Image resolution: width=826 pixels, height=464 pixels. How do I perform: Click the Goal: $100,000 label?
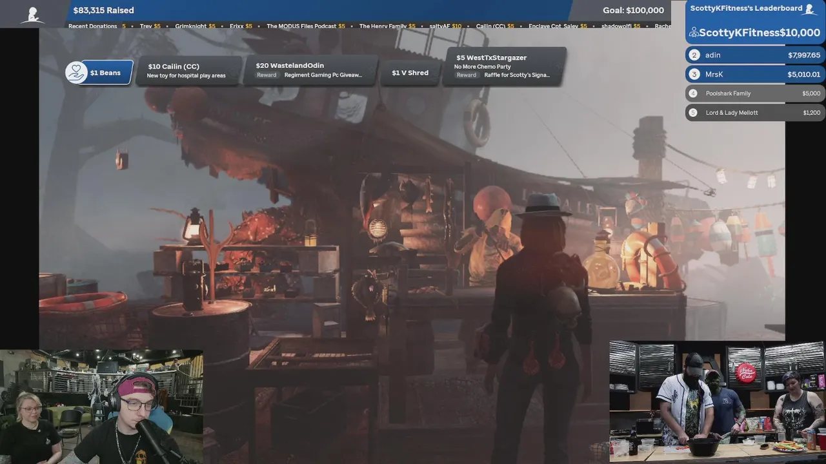tap(633, 10)
